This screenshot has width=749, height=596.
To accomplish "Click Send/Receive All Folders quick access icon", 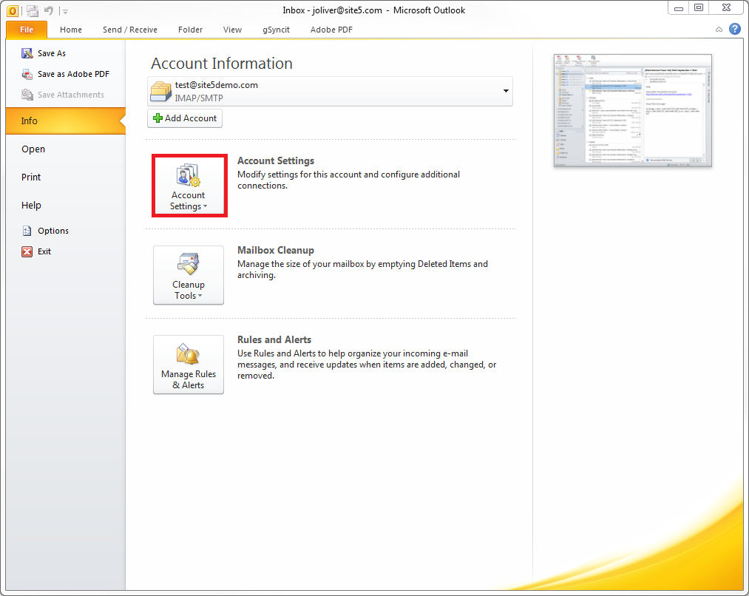I will coord(33,10).
